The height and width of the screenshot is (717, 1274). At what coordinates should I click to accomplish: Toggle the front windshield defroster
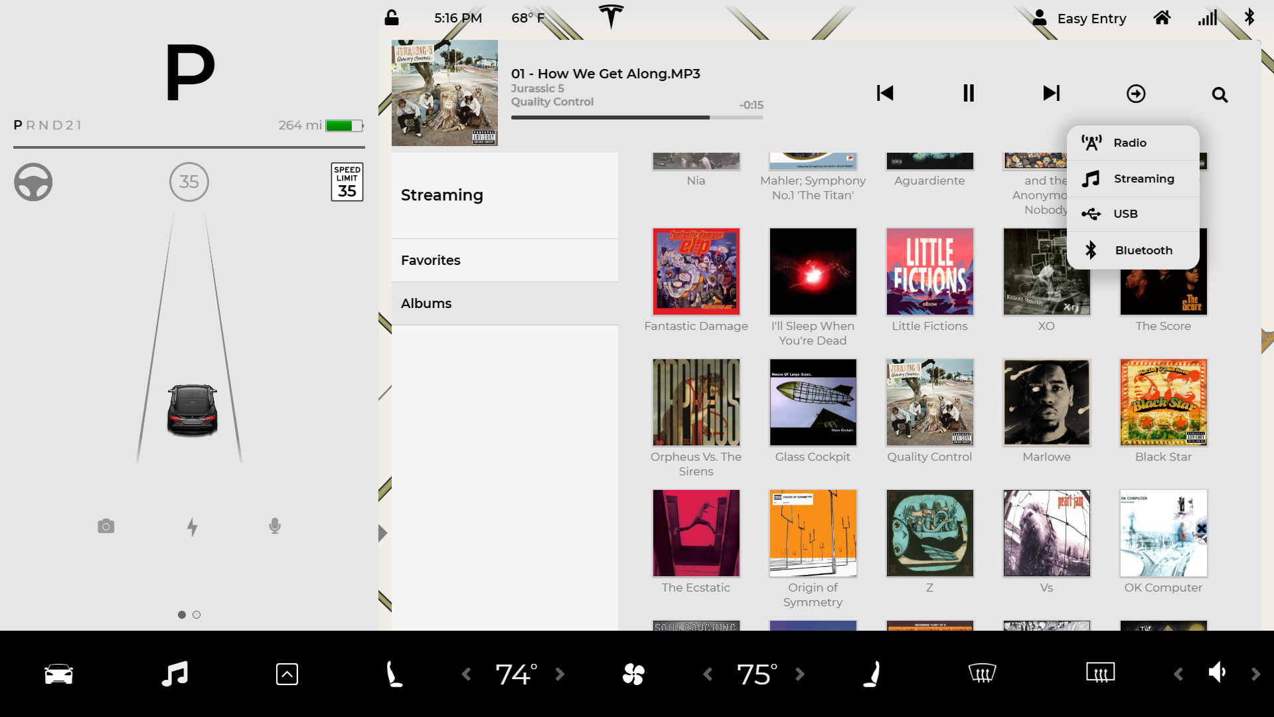[982, 674]
